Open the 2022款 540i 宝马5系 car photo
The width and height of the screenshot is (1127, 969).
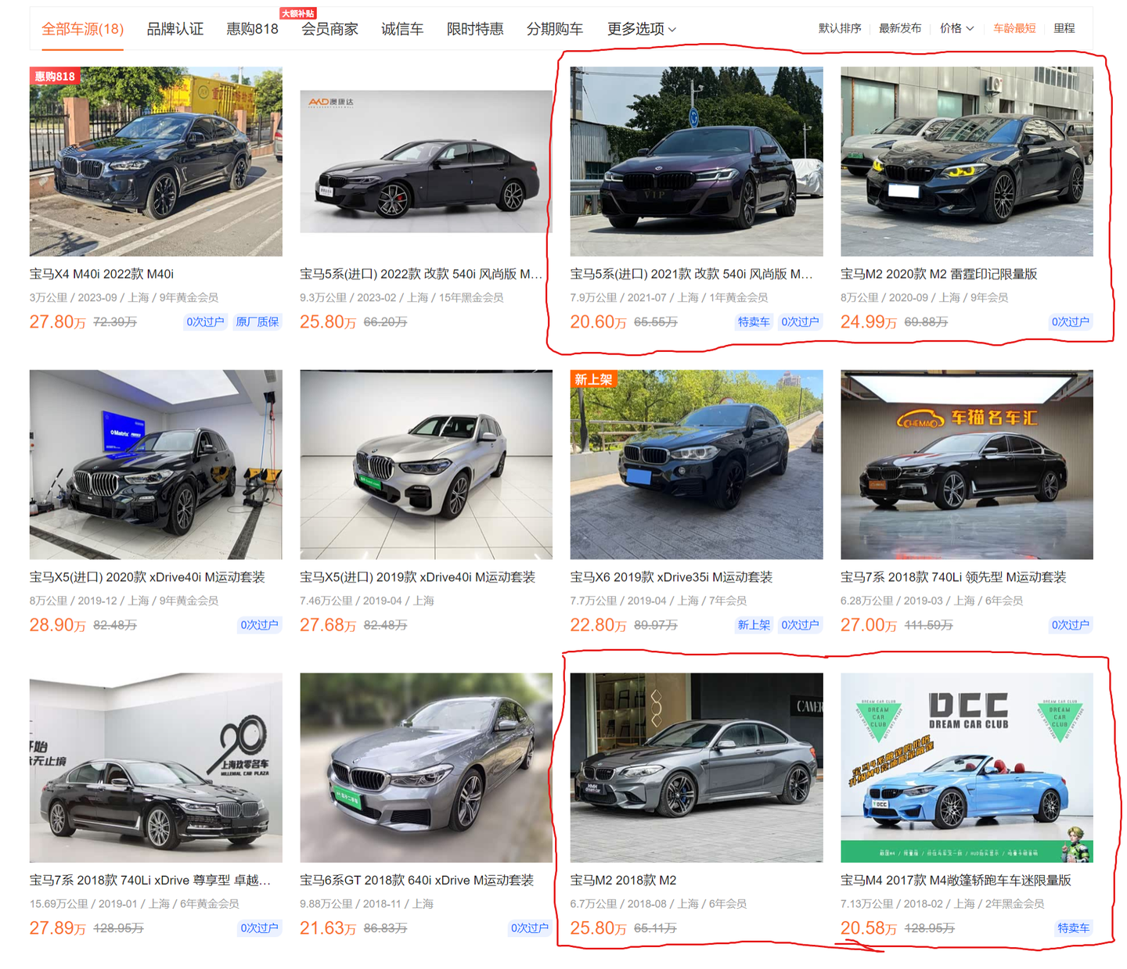pyautogui.click(x=426, y=161)
